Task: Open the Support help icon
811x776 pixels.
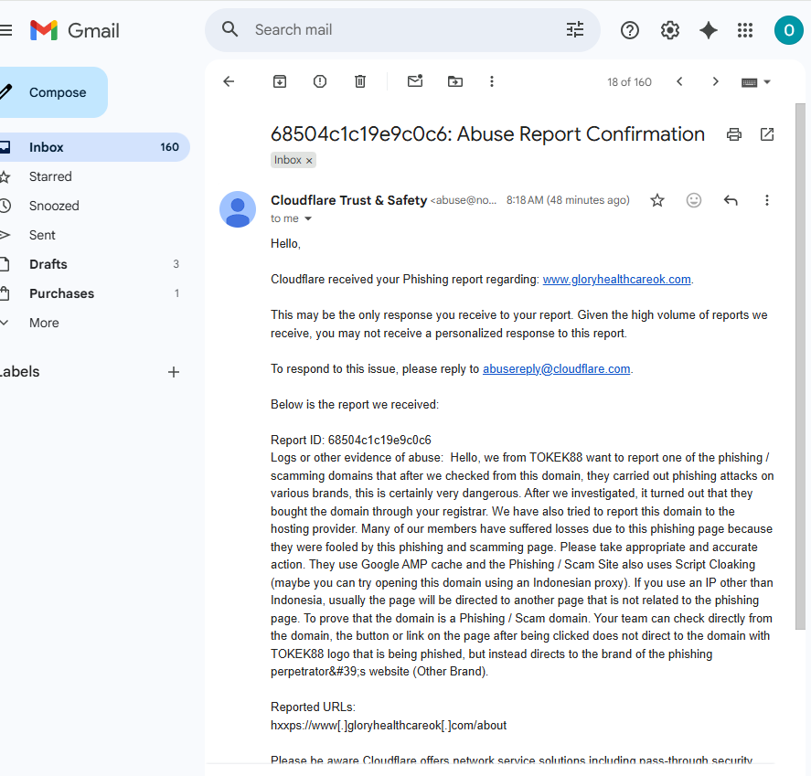Action: click(x=629, y=30)
